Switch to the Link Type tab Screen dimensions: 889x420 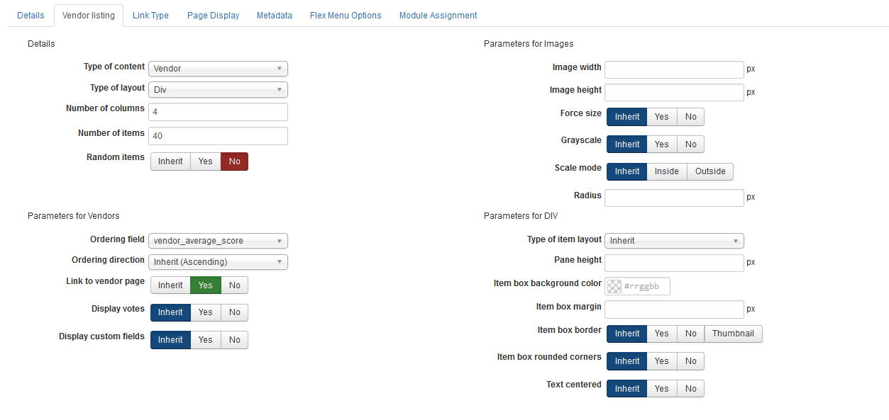(x=150, y=16)
